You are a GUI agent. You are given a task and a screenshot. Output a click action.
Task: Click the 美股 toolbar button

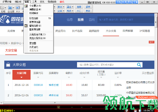[x=88, y=11]
